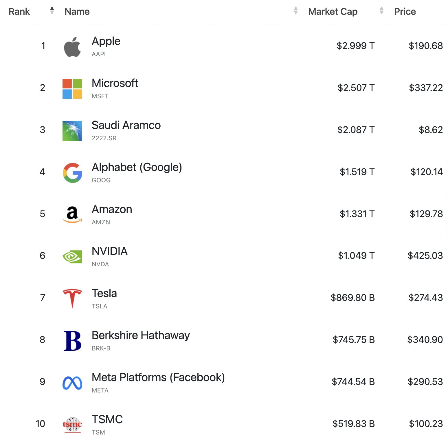This screenshot has height=440, width=448.
Task: Select the $1.049 T market cap value
Action: [x=357, y=256]
